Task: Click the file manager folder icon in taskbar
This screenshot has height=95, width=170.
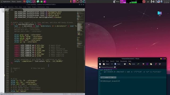Action: point(78,2)
